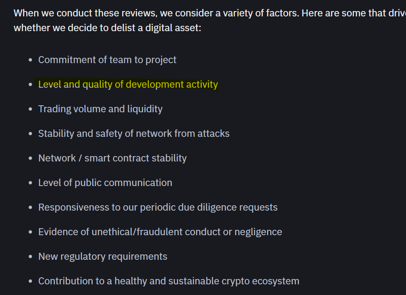Click 'Contribution to a healthy and sustainable crypto ecosystem'

click(169, 281)
